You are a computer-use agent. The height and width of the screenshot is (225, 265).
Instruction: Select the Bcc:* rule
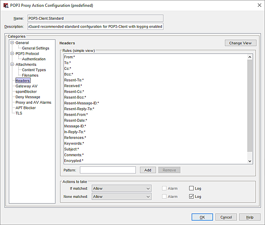[x=155, y=74]
